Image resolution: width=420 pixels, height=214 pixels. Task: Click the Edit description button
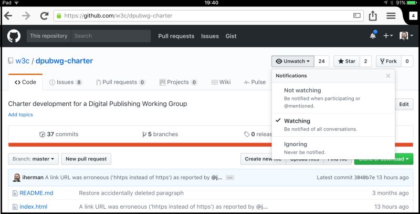click(404, 104)
